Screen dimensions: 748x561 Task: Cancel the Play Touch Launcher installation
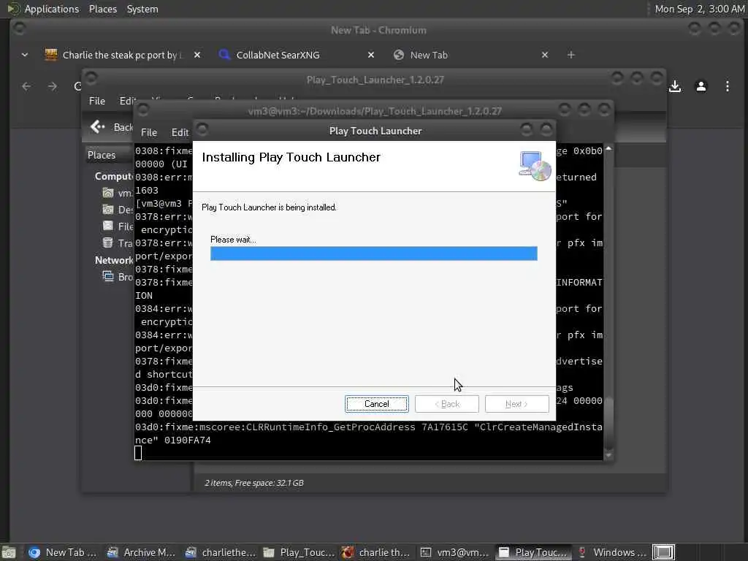[x=376, y=404]
